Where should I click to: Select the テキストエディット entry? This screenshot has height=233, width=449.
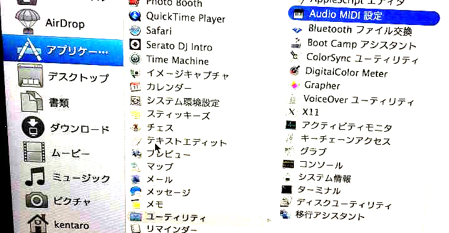[x=186, y=142]
